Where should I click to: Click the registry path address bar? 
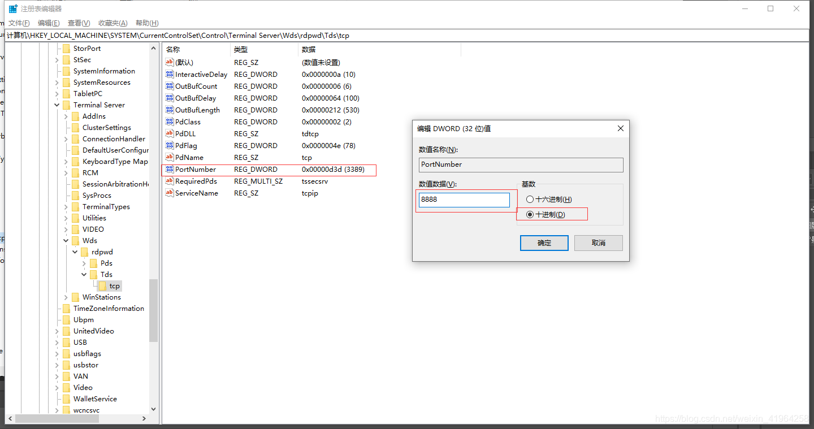tap(407, 35)
